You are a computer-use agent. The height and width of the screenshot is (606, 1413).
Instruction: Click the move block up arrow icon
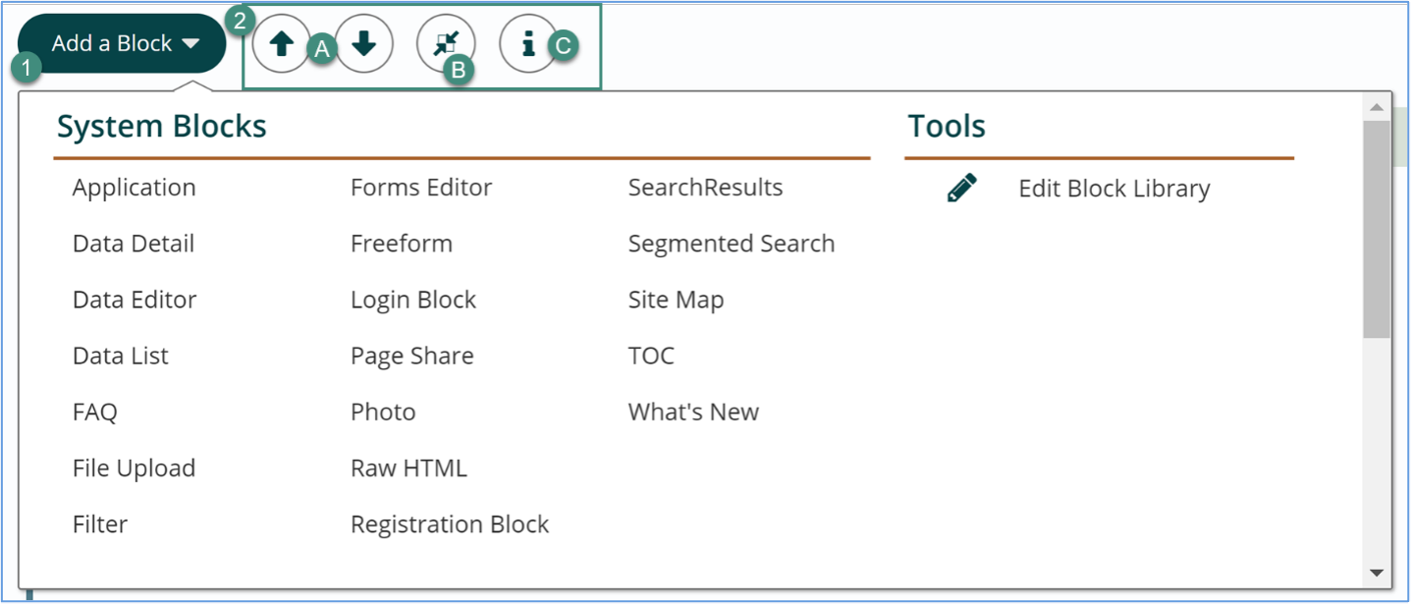tap(281, 43)
